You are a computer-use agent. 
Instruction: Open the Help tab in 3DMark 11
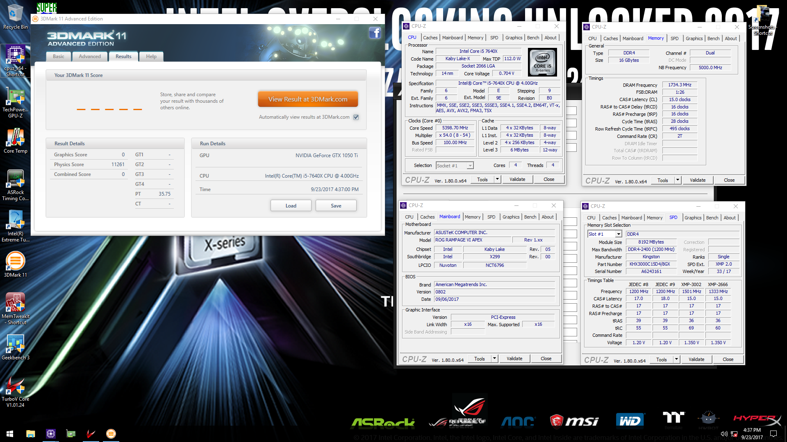click(x=151, y=56)
